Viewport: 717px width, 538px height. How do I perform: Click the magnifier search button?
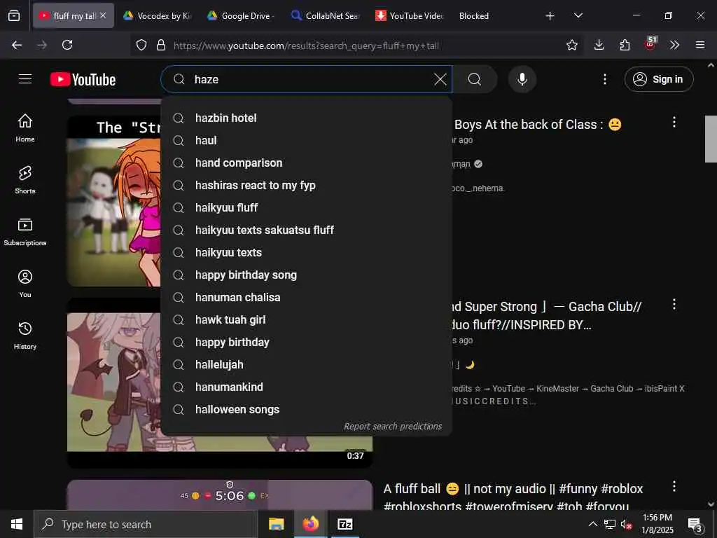pyautogui.click(x=475, y=79)
